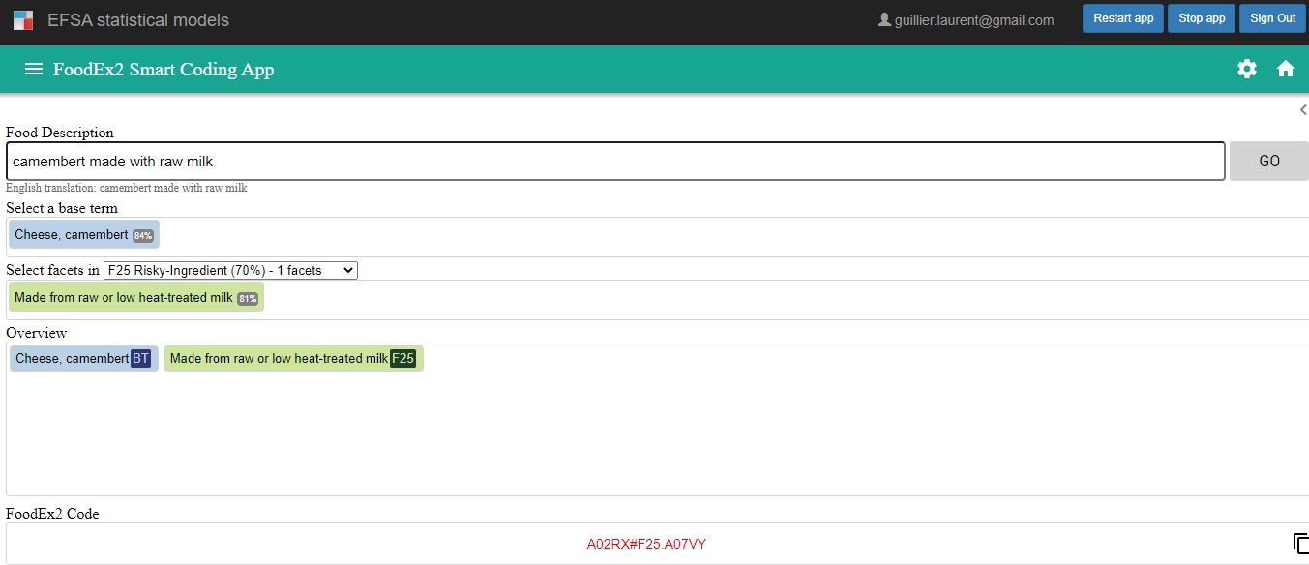Click the Stop app button
Viewport: 1309px width, 565px height.
point(1202,18)
